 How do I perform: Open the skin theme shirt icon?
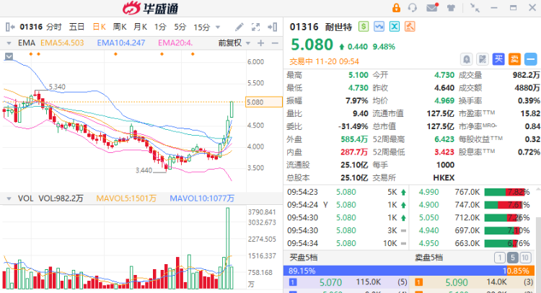point(451,8)
